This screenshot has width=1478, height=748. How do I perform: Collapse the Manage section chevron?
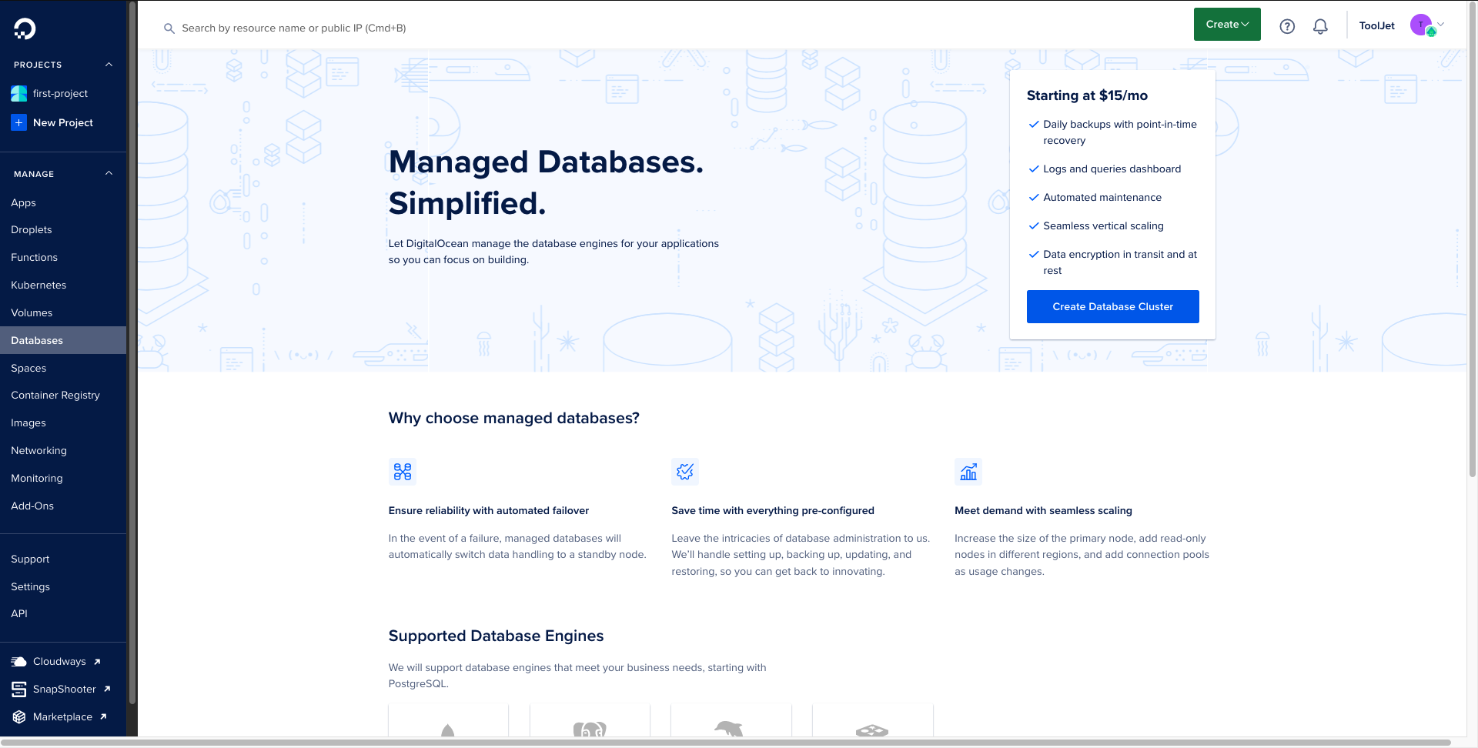pyautogui.click(x=109, y=174)
